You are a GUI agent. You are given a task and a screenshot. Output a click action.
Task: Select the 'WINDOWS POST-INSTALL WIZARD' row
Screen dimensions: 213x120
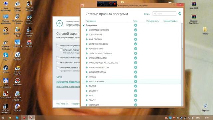(x=131, y=63)
